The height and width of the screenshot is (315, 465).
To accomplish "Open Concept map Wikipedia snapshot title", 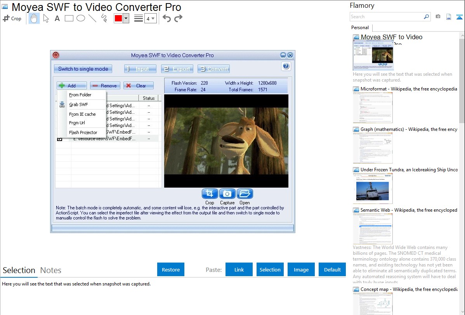I will pos(409,289).
